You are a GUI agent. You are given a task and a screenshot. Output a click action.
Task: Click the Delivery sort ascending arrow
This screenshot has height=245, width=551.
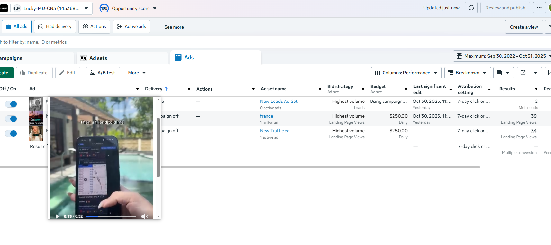(x=166, y=89)
